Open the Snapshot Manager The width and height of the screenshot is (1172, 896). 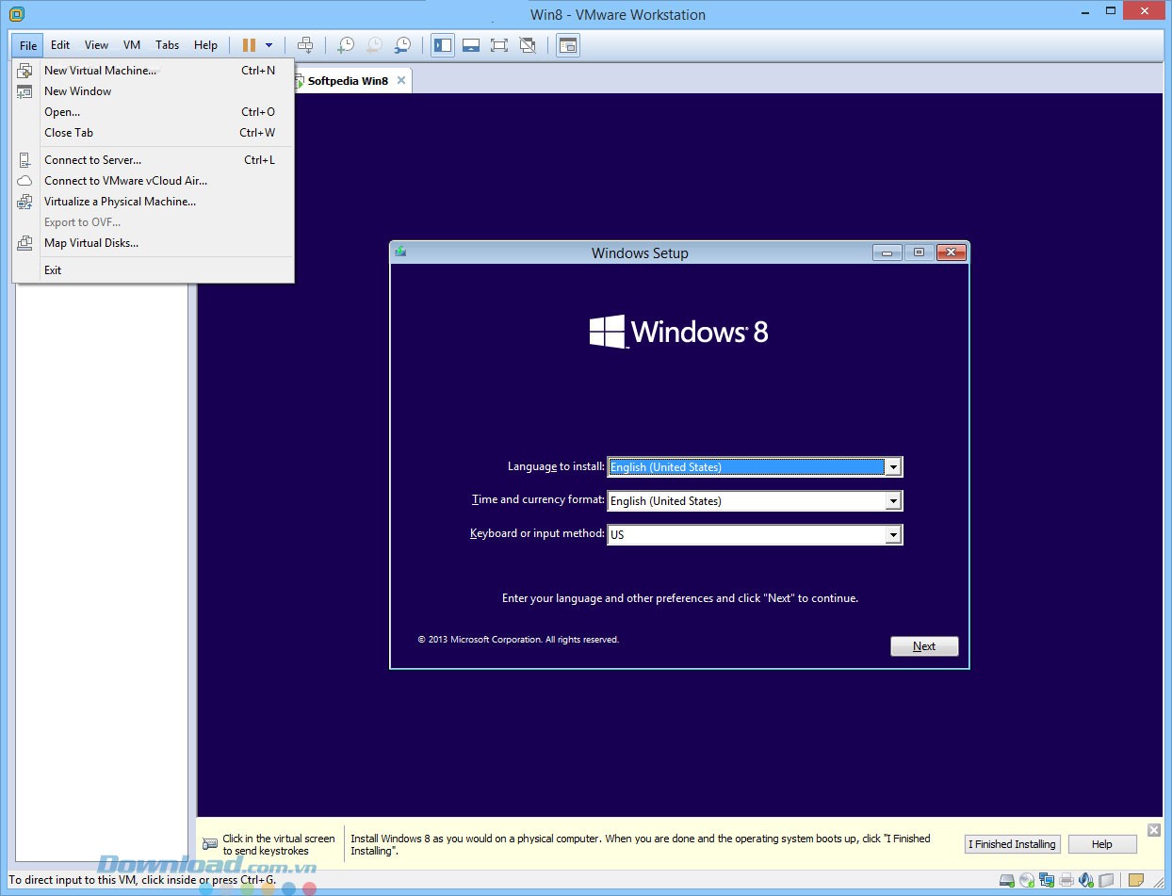click(x=402, y=44)
